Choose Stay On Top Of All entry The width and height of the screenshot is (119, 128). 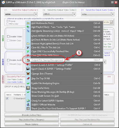click(64, 78)
